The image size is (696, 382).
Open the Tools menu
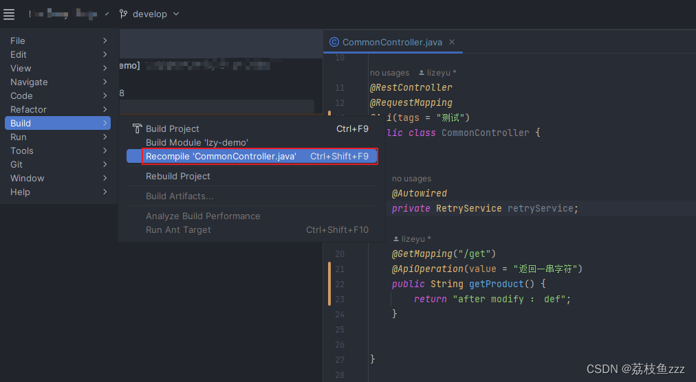tap(58, 151)
